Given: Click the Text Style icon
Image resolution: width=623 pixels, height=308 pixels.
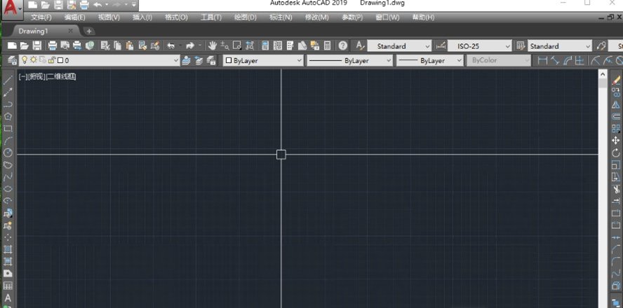Looking at the screenshot, I should point(360,45).
